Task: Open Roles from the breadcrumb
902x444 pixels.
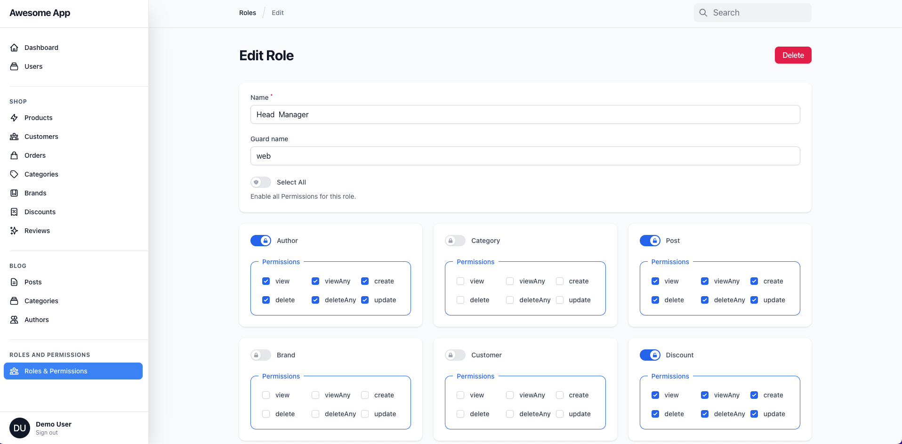Action: (247, 13)
